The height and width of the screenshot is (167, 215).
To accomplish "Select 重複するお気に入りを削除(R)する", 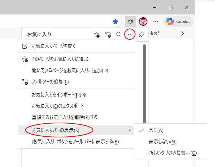I will coord(76,117).
